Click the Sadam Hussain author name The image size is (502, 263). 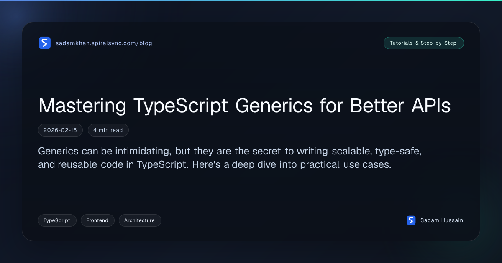pyautogui.click(x=442, y=220)
